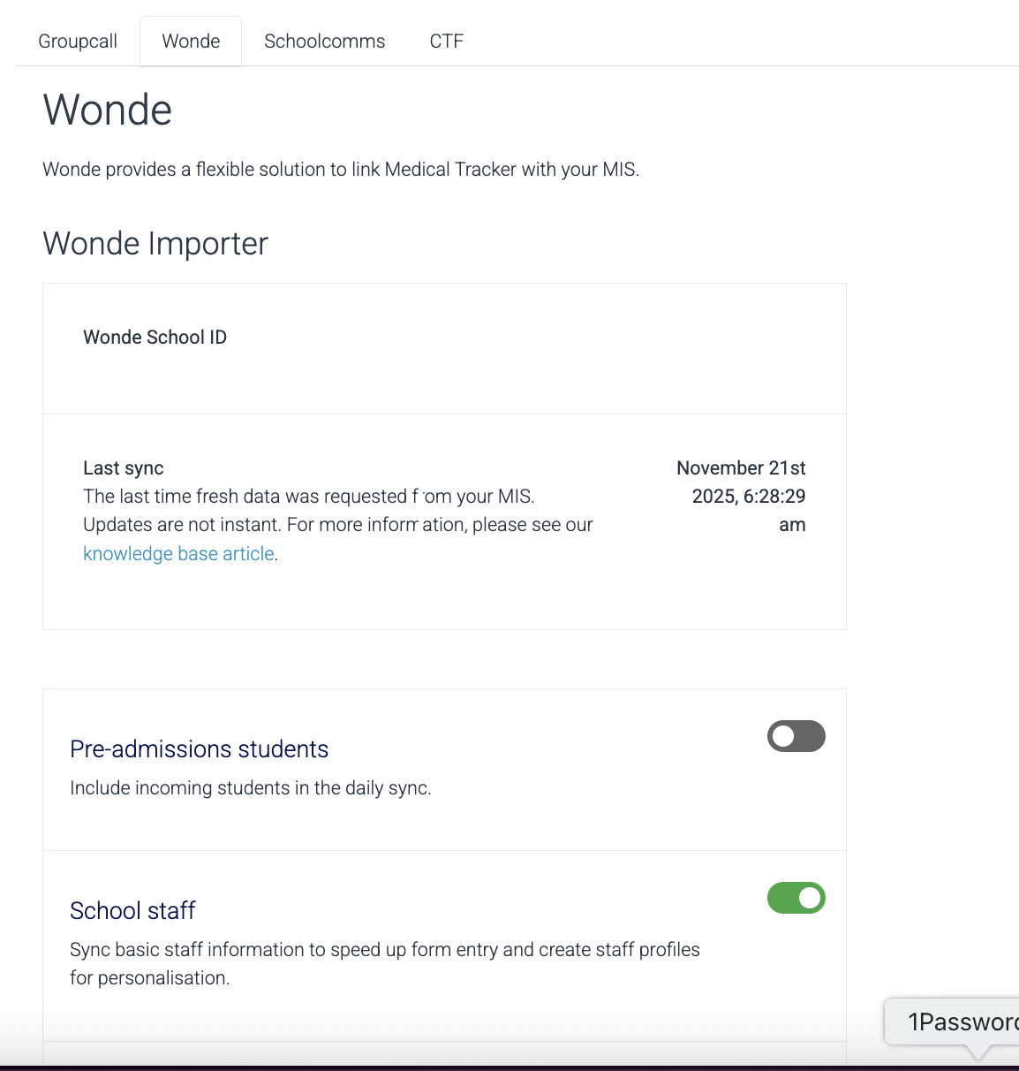Disable the School staff sync toggle
Image resolution: width=1019 pixels, height=1071 pixels.
click(796, 898)
